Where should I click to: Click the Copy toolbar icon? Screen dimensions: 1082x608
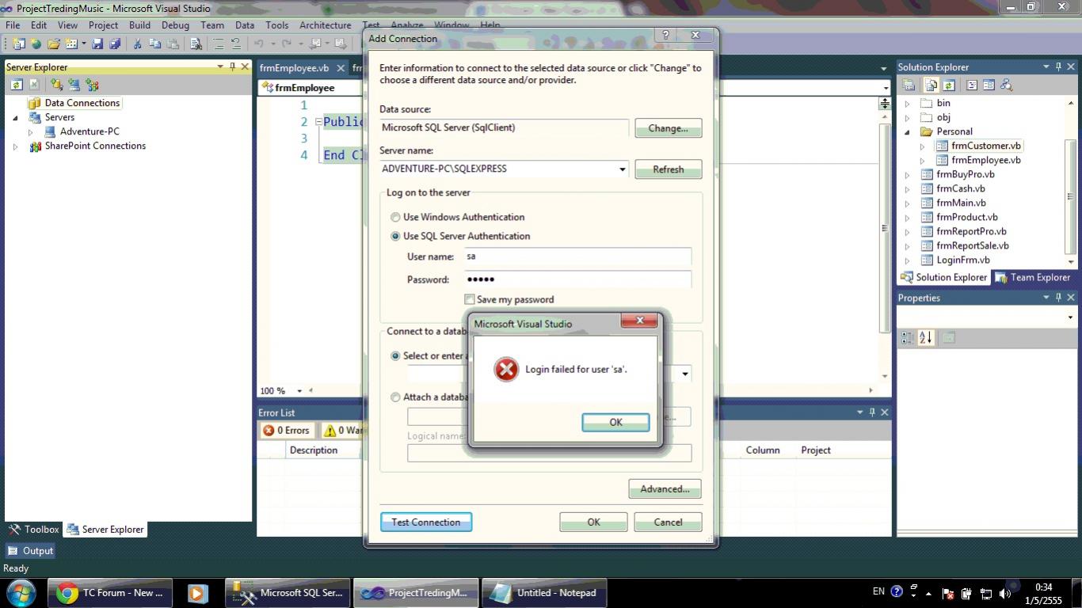click(154, 44)
